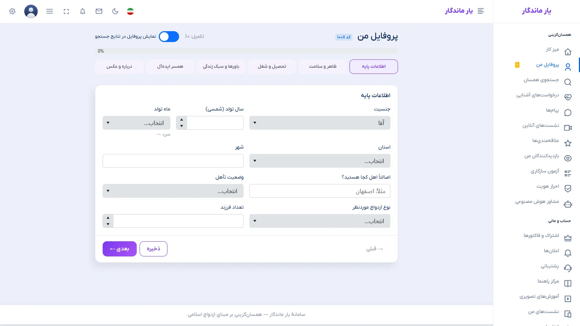The height and width of the screenshot is (326, 580).
Task: Open settings gear icon in top bar
Action: pyautogui.click(x=12, y=11)
